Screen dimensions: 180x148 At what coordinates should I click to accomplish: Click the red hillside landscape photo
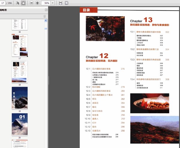(154, 130)
